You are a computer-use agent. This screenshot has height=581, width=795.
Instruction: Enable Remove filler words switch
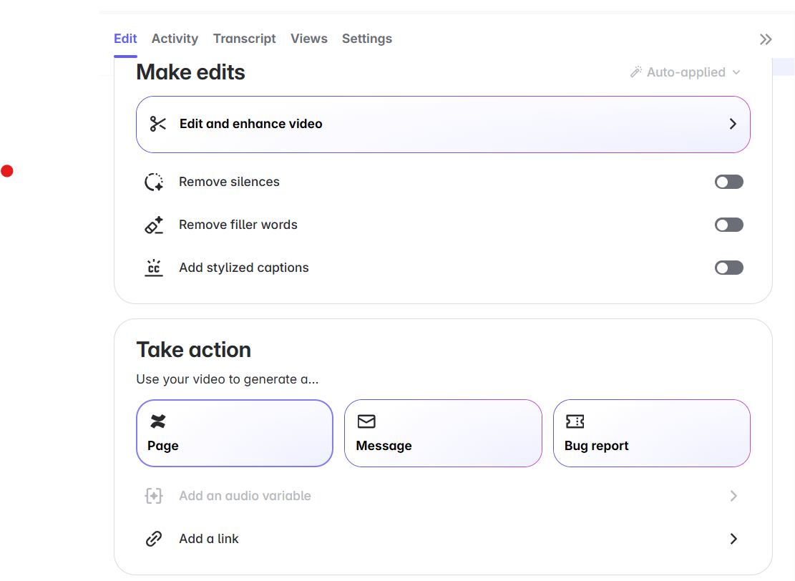coord(729,225)
